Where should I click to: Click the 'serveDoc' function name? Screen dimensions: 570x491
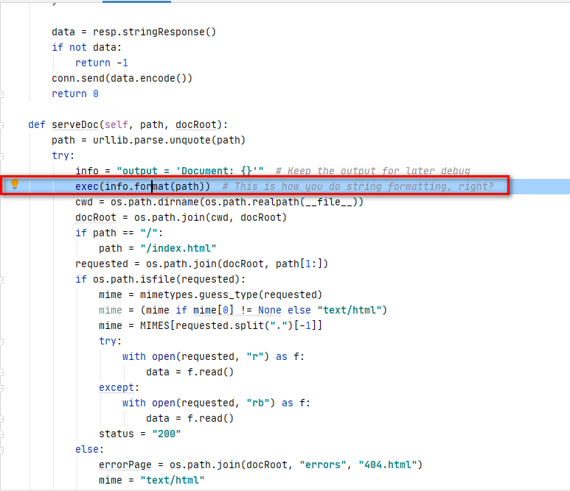pos(75,125)
